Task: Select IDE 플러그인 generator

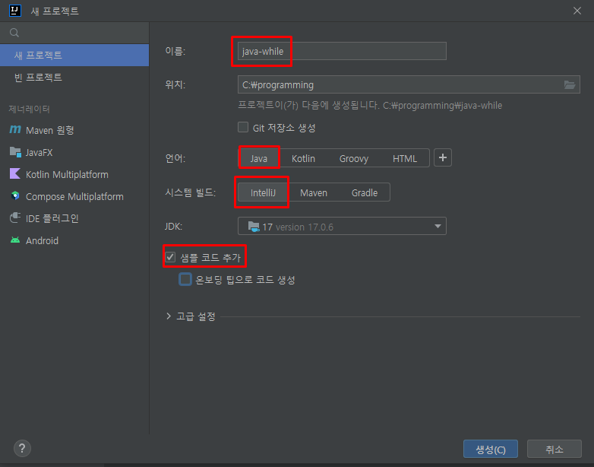Action: pyautogui.click(x=74, y=218)
